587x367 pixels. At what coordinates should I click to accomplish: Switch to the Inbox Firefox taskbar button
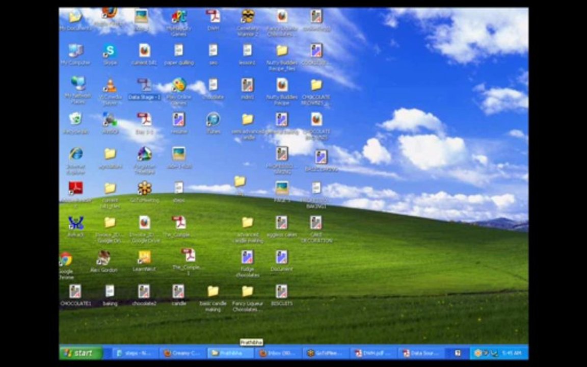pyautogui.click(x=278, y=353)
